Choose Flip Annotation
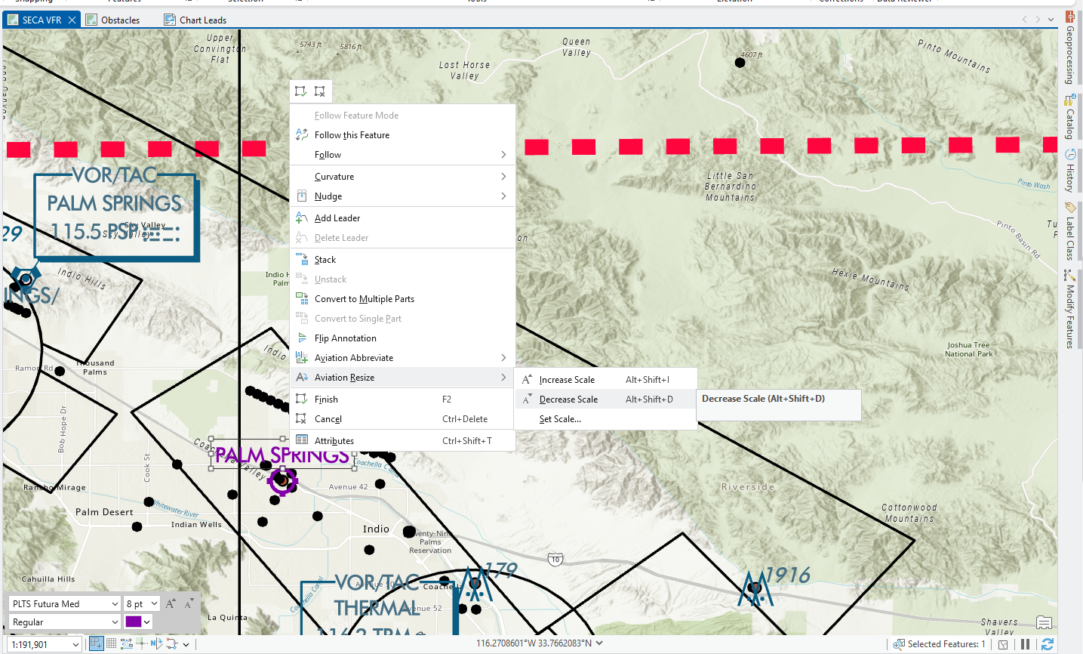 (403, 338)
